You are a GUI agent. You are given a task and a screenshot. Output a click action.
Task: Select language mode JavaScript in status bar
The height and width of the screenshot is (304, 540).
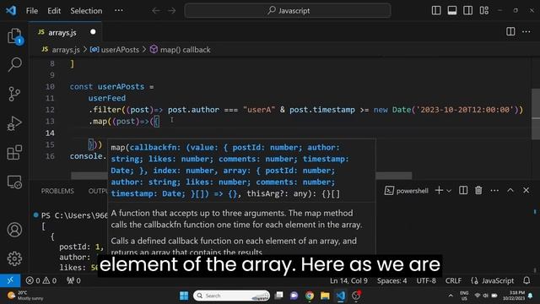click(x=493, y=280)
